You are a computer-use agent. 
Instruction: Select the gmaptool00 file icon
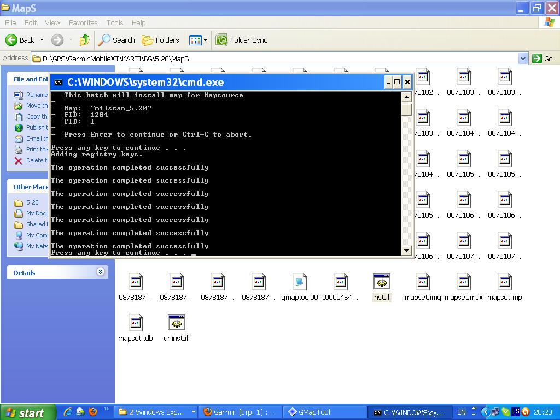point(299,282)
